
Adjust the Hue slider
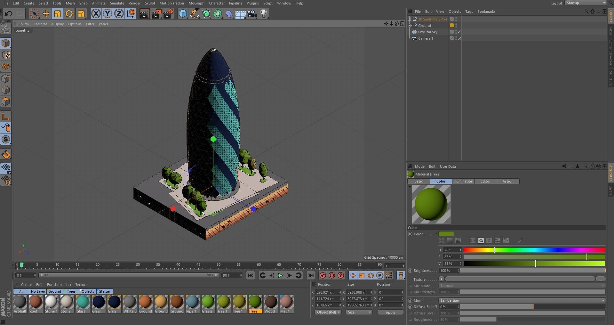[x=534, y=250]
